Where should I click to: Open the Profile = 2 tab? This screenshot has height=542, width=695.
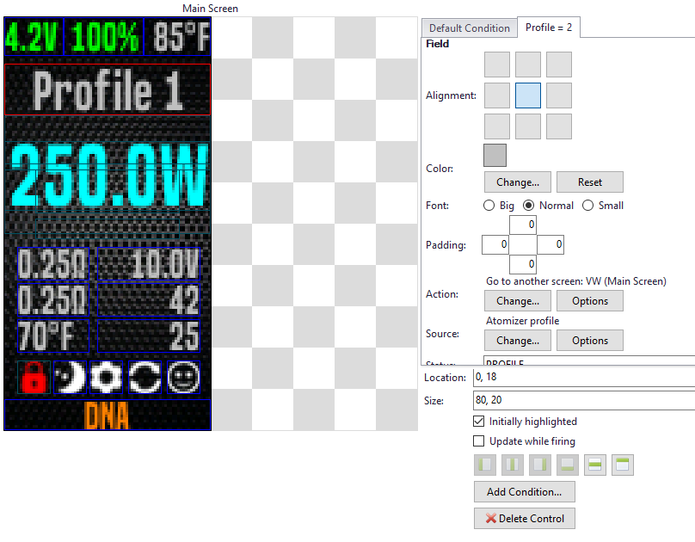(x=549, y=28)
